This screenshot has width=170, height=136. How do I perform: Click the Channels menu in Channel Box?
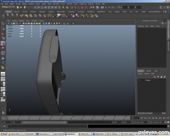[141, 26]
